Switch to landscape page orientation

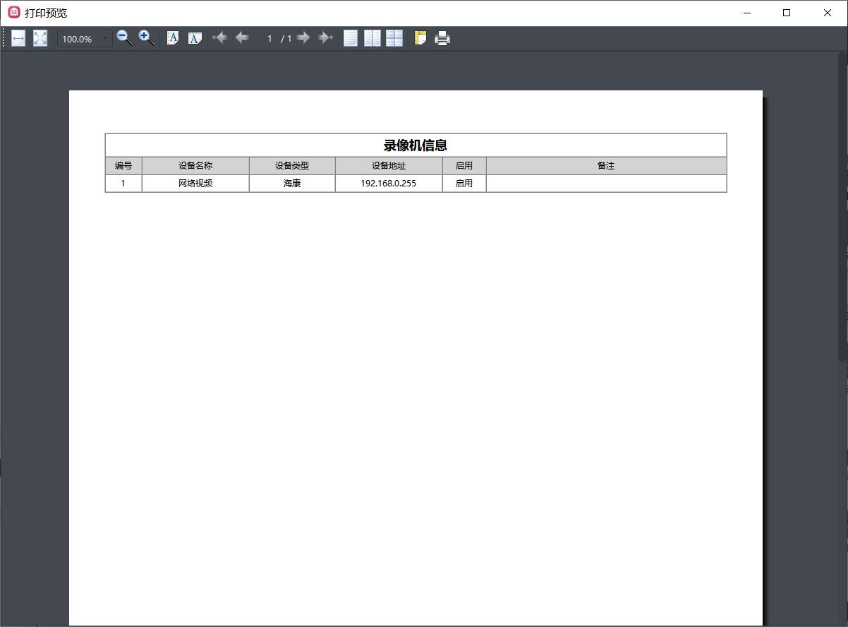[195, 38]
